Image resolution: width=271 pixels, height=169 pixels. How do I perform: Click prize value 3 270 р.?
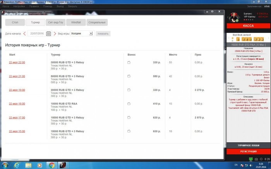[199, 90]
